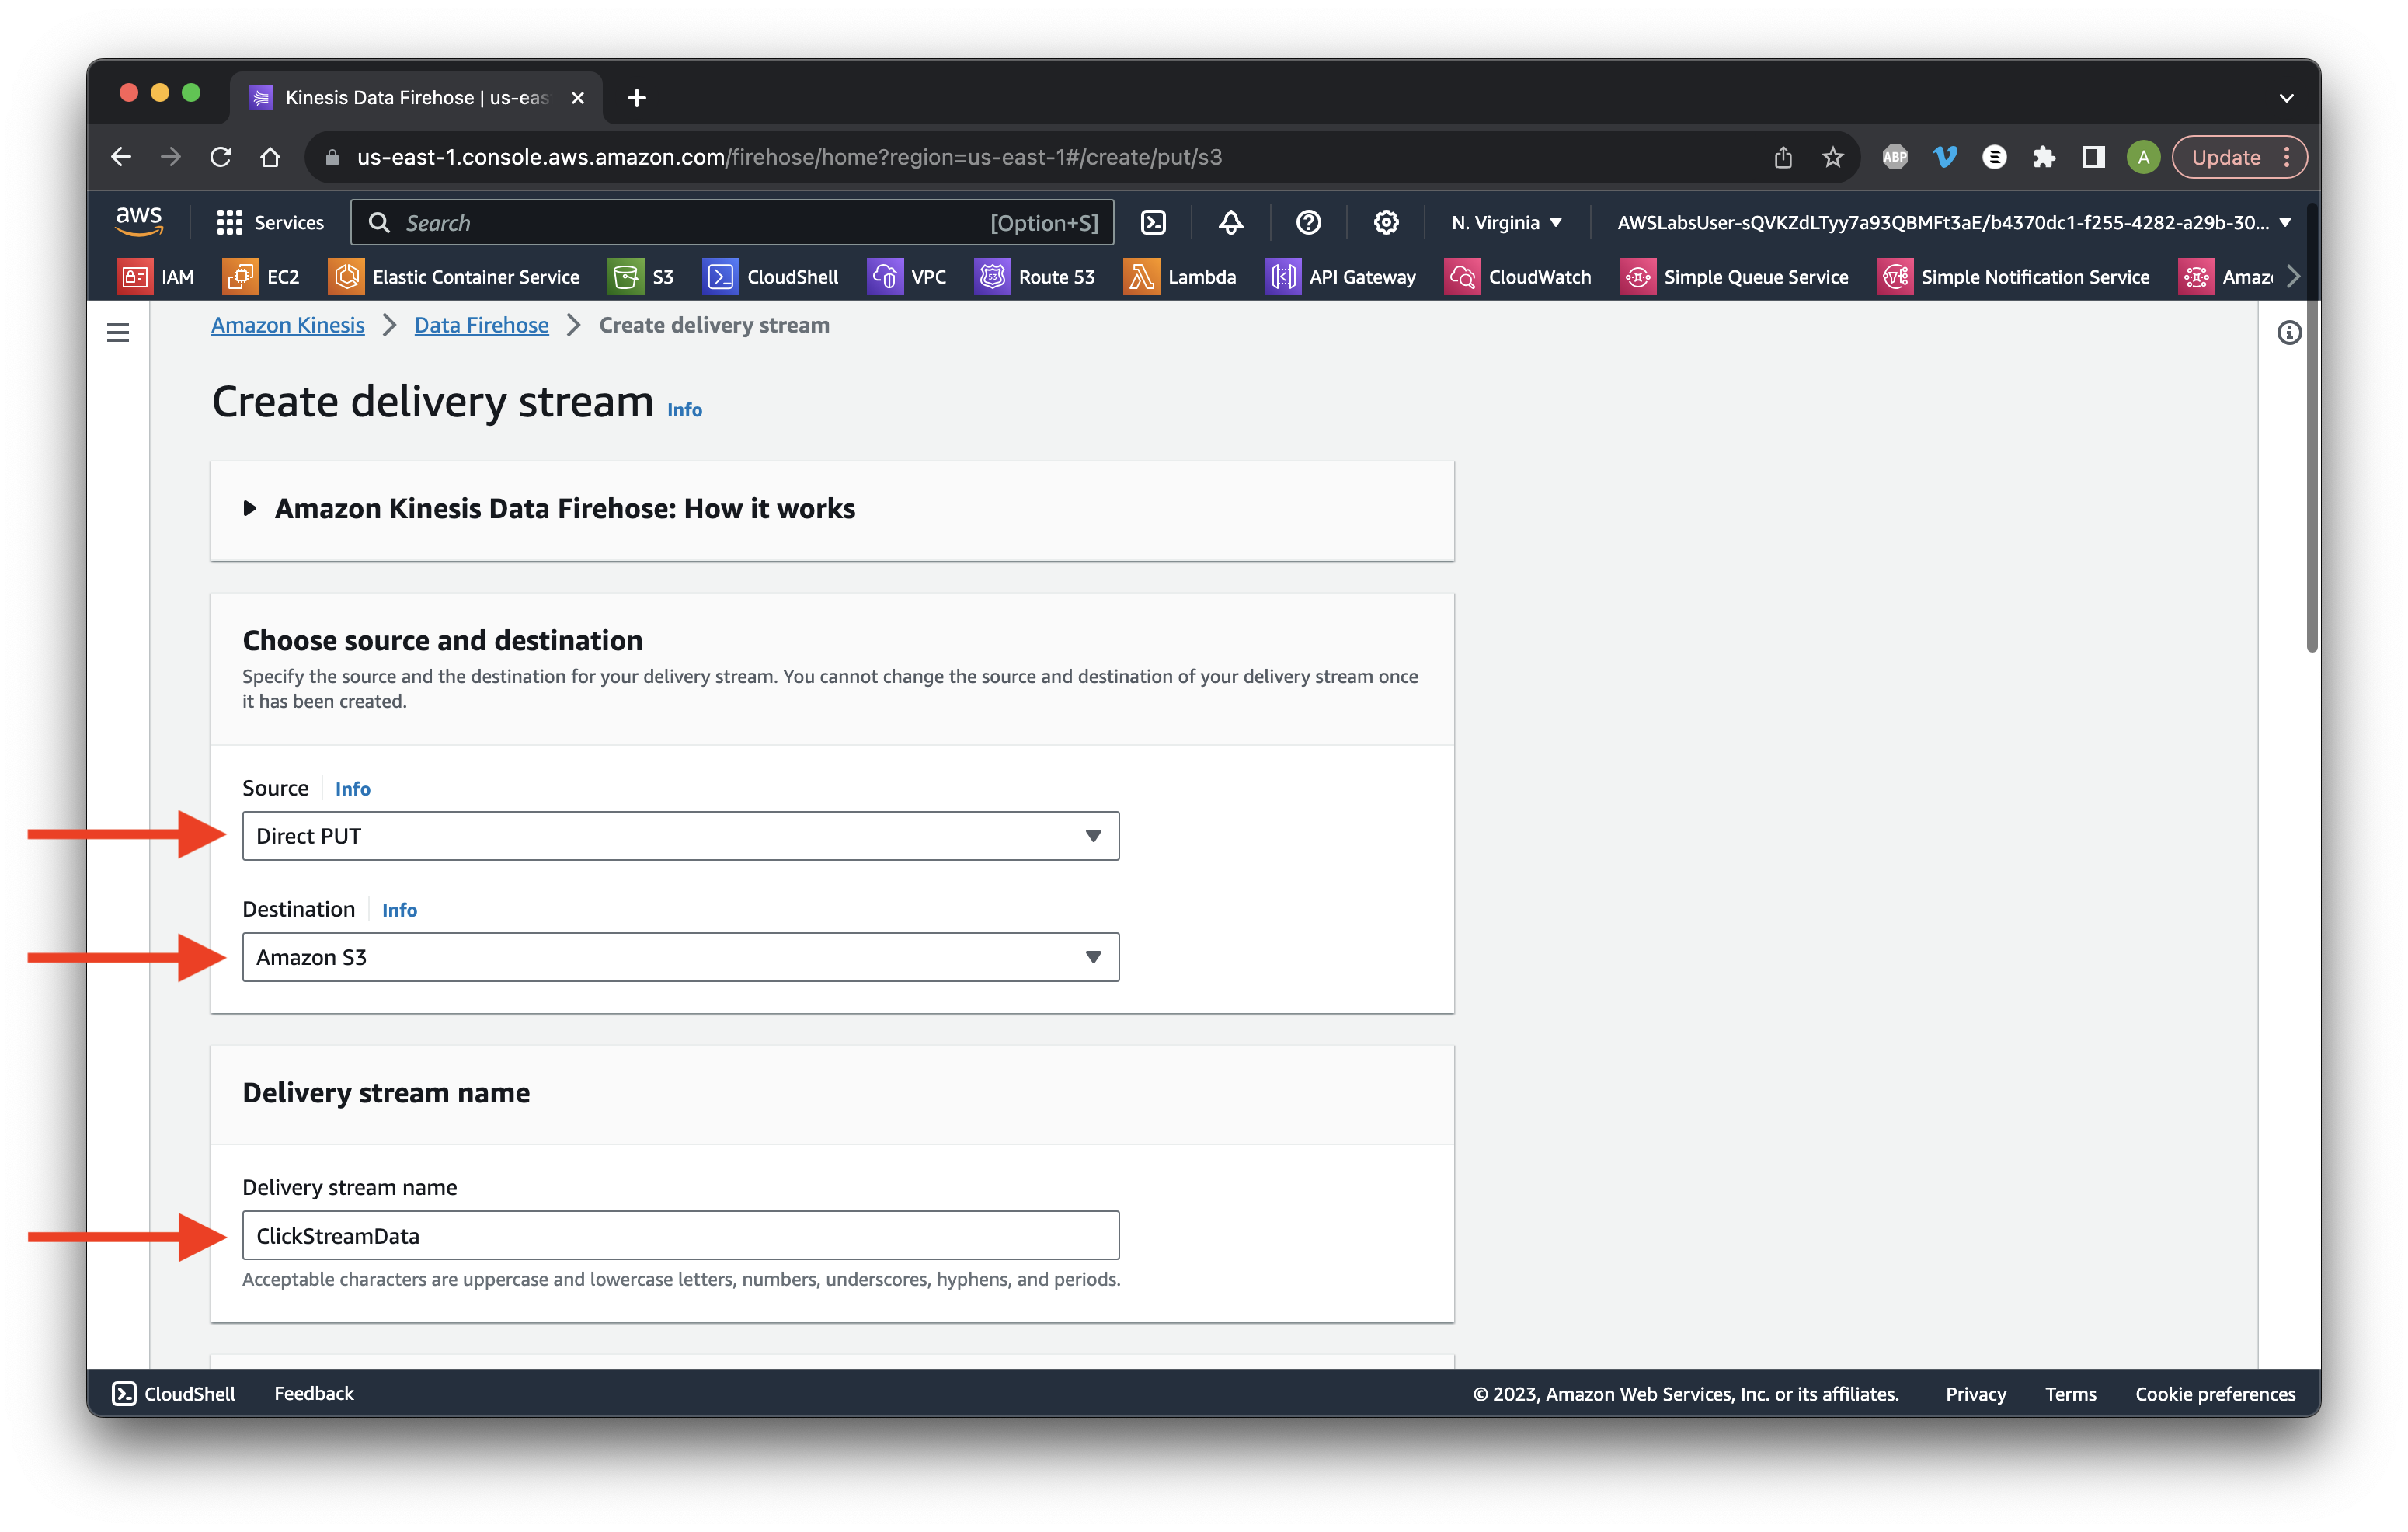2408x1532 pixels.
Task: Share this page from the address bar
Action: click(x=1782, y=157)
